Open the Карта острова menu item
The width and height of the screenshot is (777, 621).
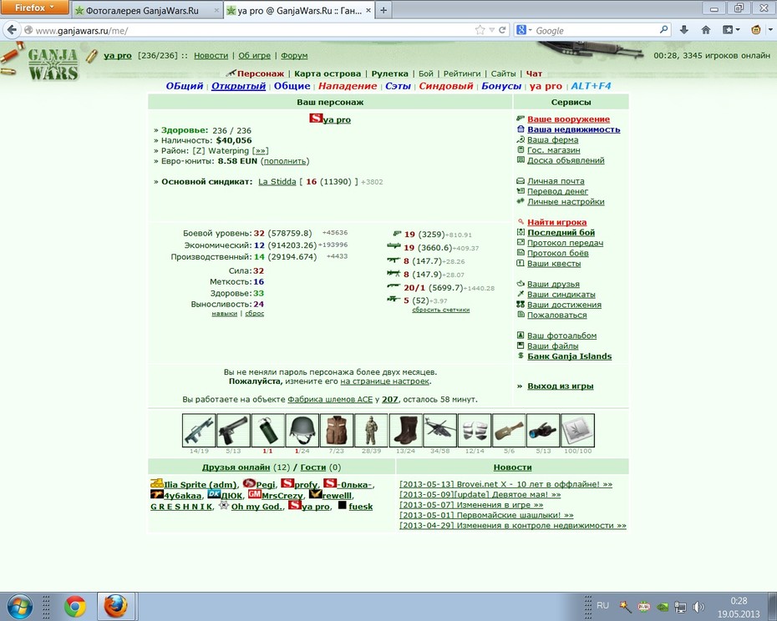[x=328, y=73]
